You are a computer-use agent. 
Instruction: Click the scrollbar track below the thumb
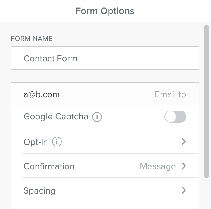206,194
